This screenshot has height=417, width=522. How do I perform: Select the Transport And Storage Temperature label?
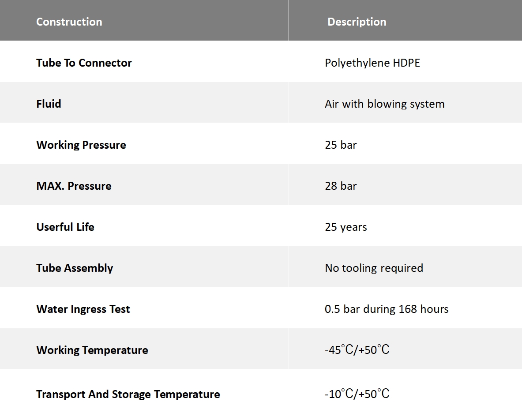coord(128,394)
